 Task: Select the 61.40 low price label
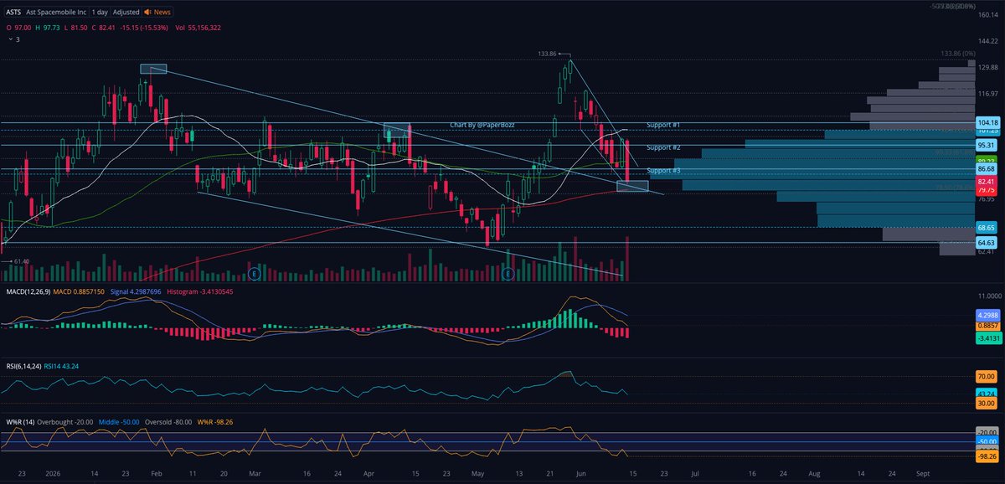point(23,262)
